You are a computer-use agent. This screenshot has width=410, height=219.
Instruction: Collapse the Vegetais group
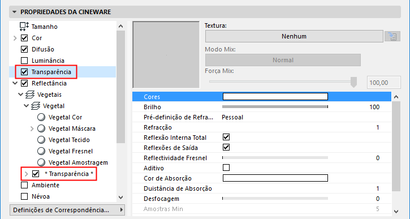tap(21, 95)
